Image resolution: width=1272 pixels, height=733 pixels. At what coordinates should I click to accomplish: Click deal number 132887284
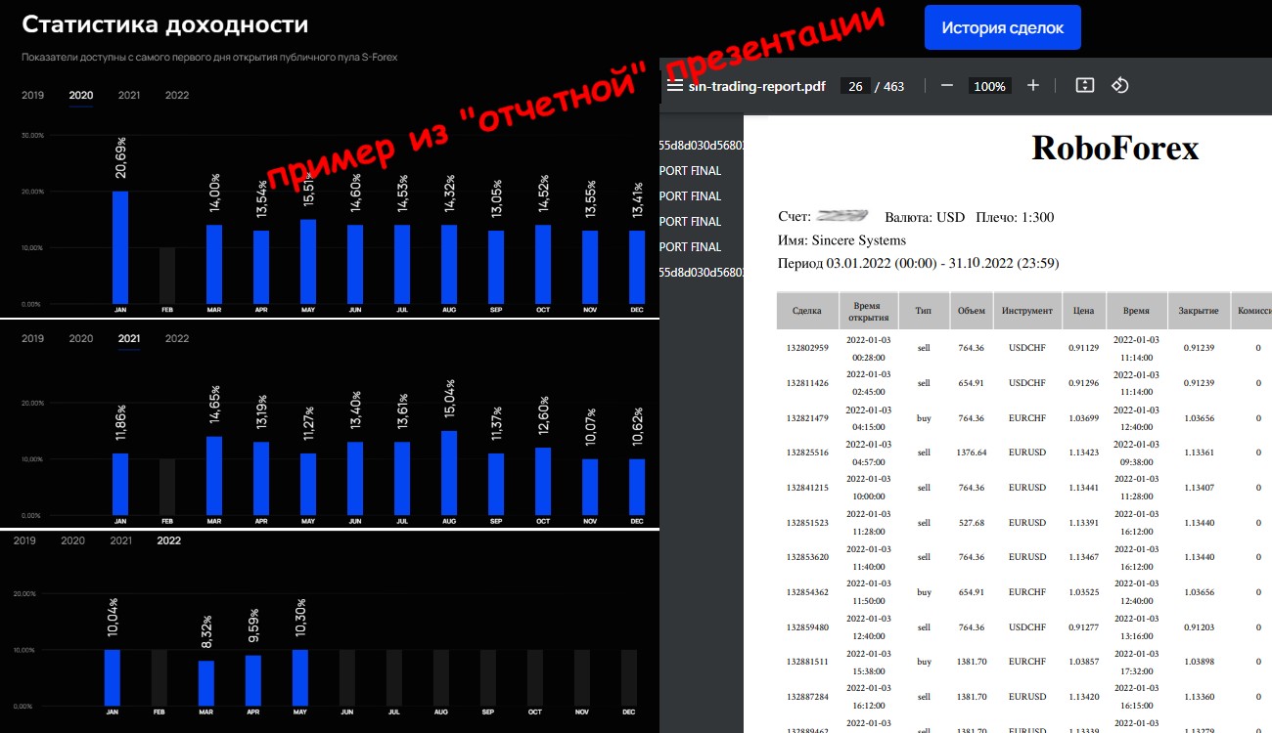pyautogui.click(x=807, y=697)
